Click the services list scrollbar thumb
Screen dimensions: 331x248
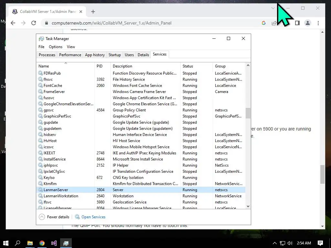pos(248,113)
